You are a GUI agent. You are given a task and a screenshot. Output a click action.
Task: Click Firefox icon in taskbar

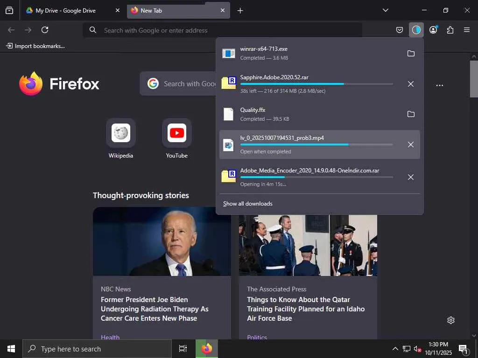click(x=207, y=349)
